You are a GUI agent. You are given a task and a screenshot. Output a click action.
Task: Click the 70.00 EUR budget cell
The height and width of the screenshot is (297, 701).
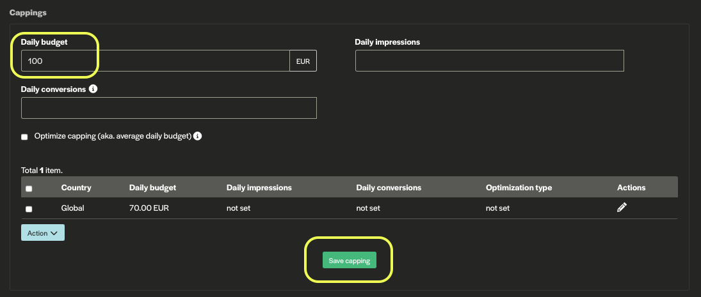coord(150,208)
